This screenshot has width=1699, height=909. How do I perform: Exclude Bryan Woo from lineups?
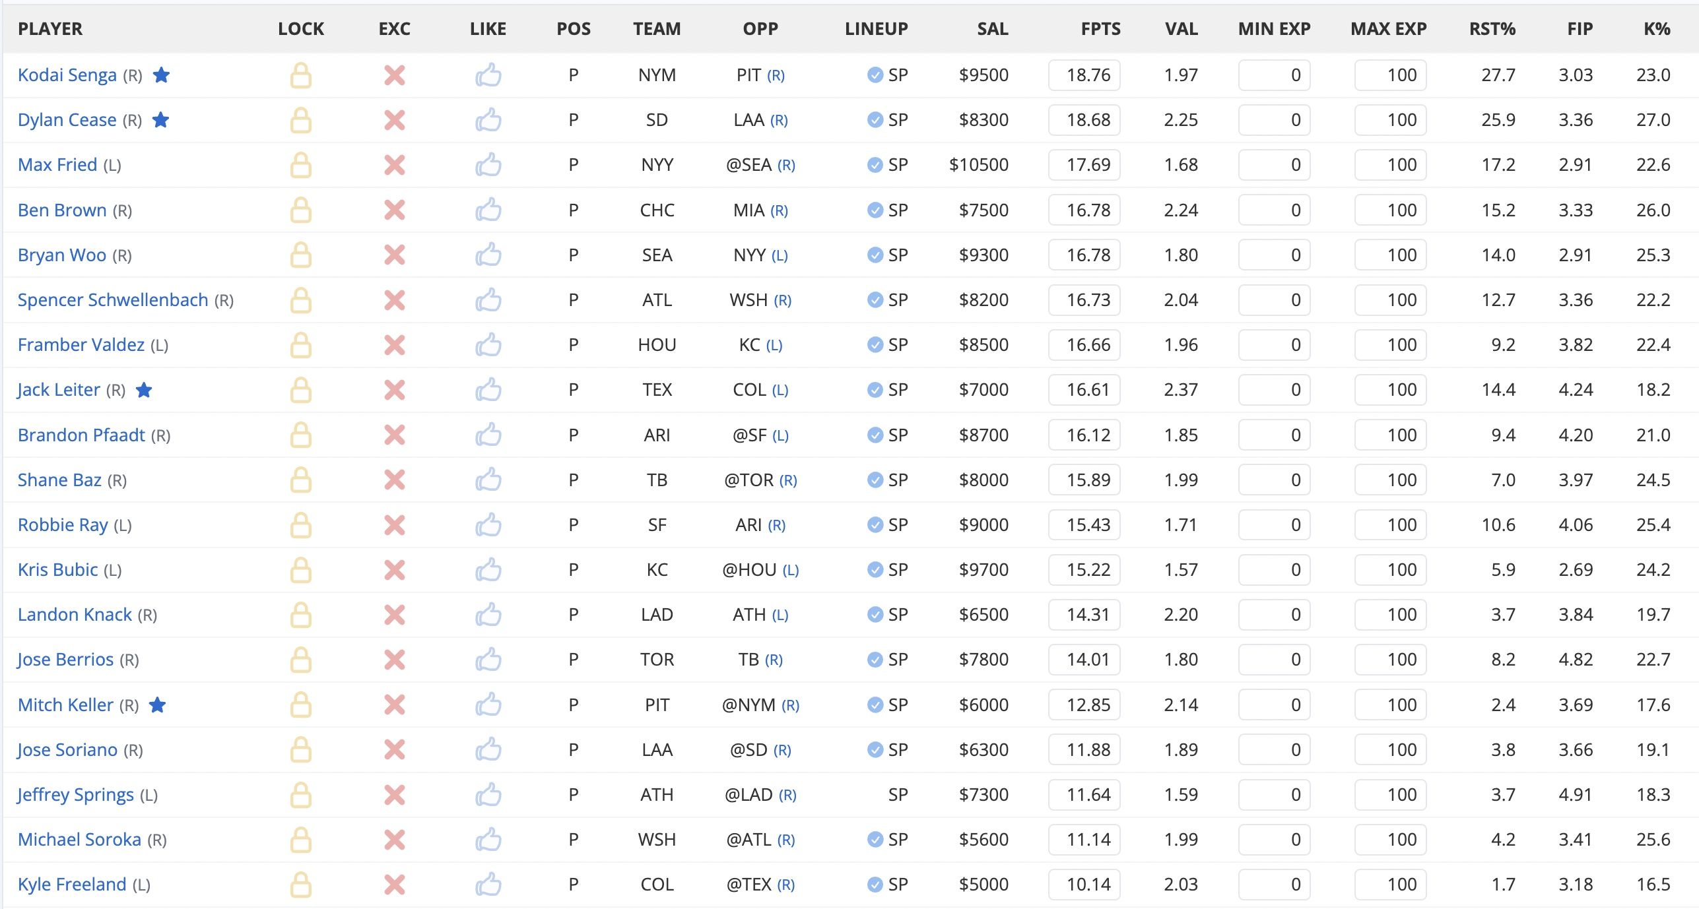395,255
